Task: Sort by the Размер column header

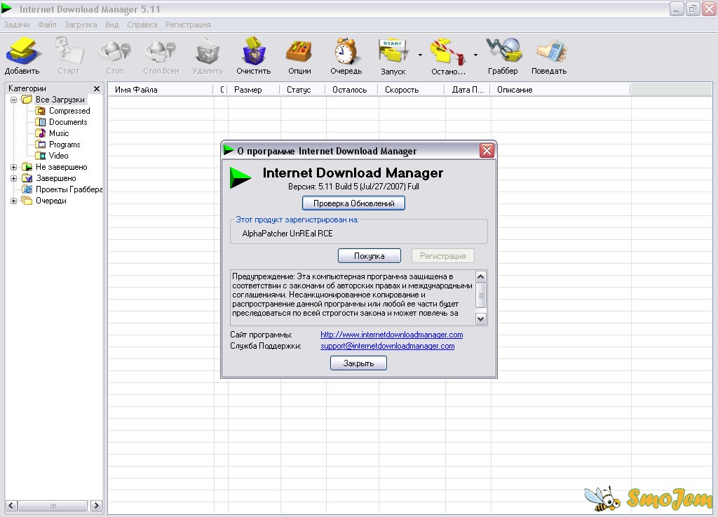Action: tap(254, 90)
